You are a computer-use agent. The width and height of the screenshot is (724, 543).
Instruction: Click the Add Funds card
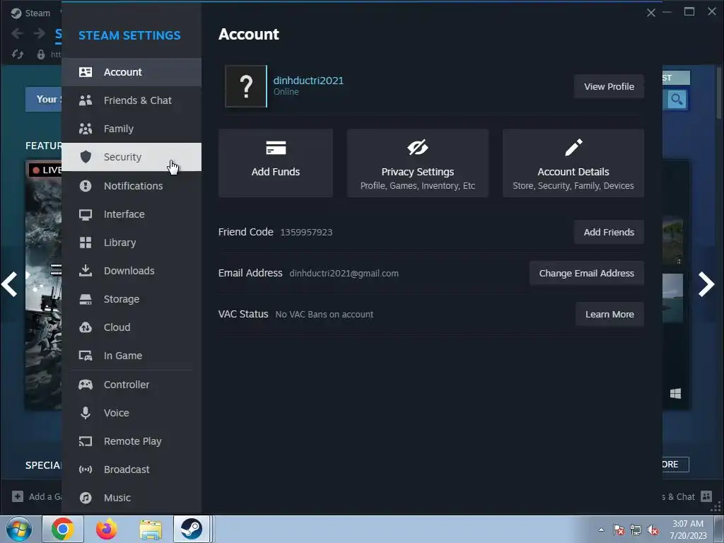point(276,163)
